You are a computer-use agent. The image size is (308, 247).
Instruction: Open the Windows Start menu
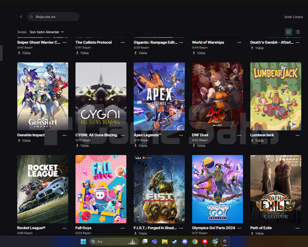83,242
